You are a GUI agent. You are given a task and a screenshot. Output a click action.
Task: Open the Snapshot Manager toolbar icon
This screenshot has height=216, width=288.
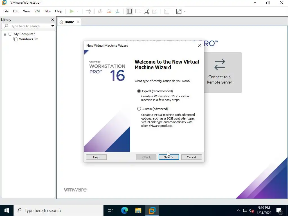pyautogui.click(x=117, y=11)
